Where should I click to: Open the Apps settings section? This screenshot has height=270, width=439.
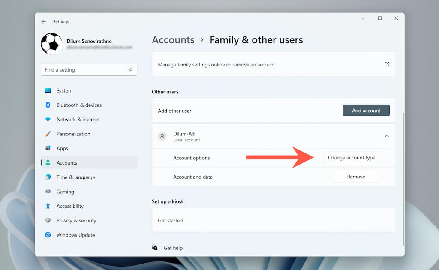coord(62,148)
